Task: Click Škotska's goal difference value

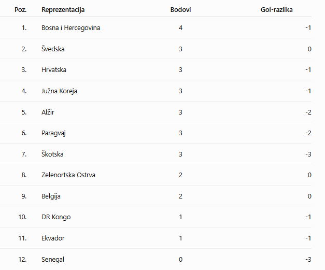Action: [308, 154]
